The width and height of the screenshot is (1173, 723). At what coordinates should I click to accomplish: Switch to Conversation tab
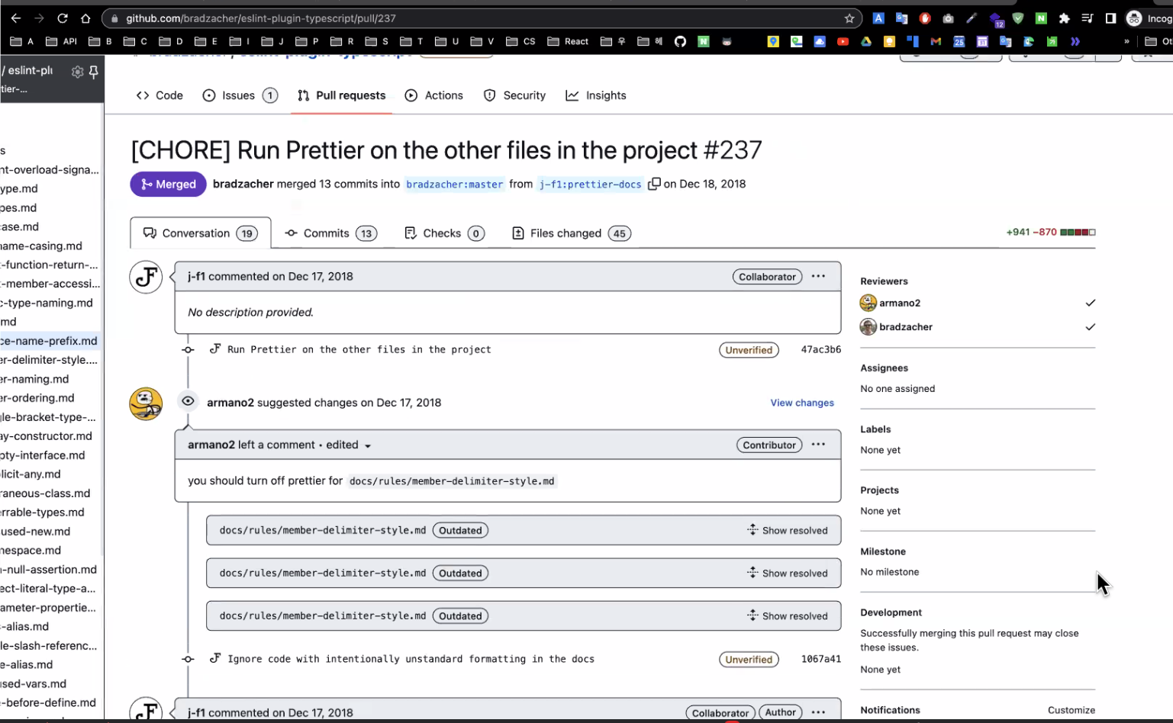click(x=201, y=233)
